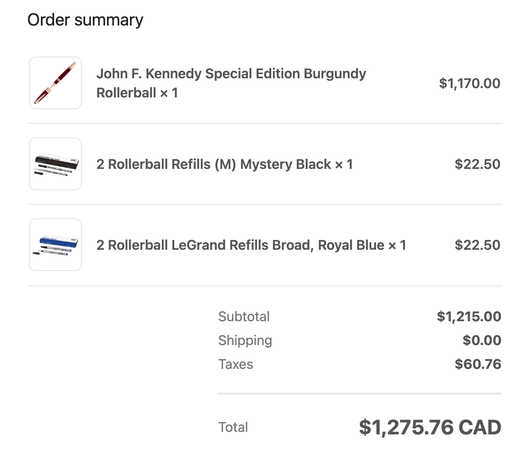Viewport: 528px width, 451px height.
Task: Click the × 1 quantity after Royal Blue
Action: 397,245
